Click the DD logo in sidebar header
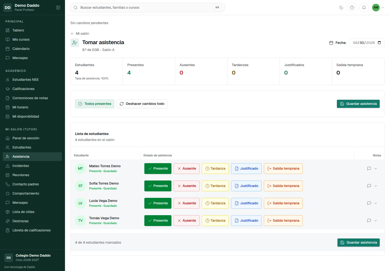 [x=8, y=8]
